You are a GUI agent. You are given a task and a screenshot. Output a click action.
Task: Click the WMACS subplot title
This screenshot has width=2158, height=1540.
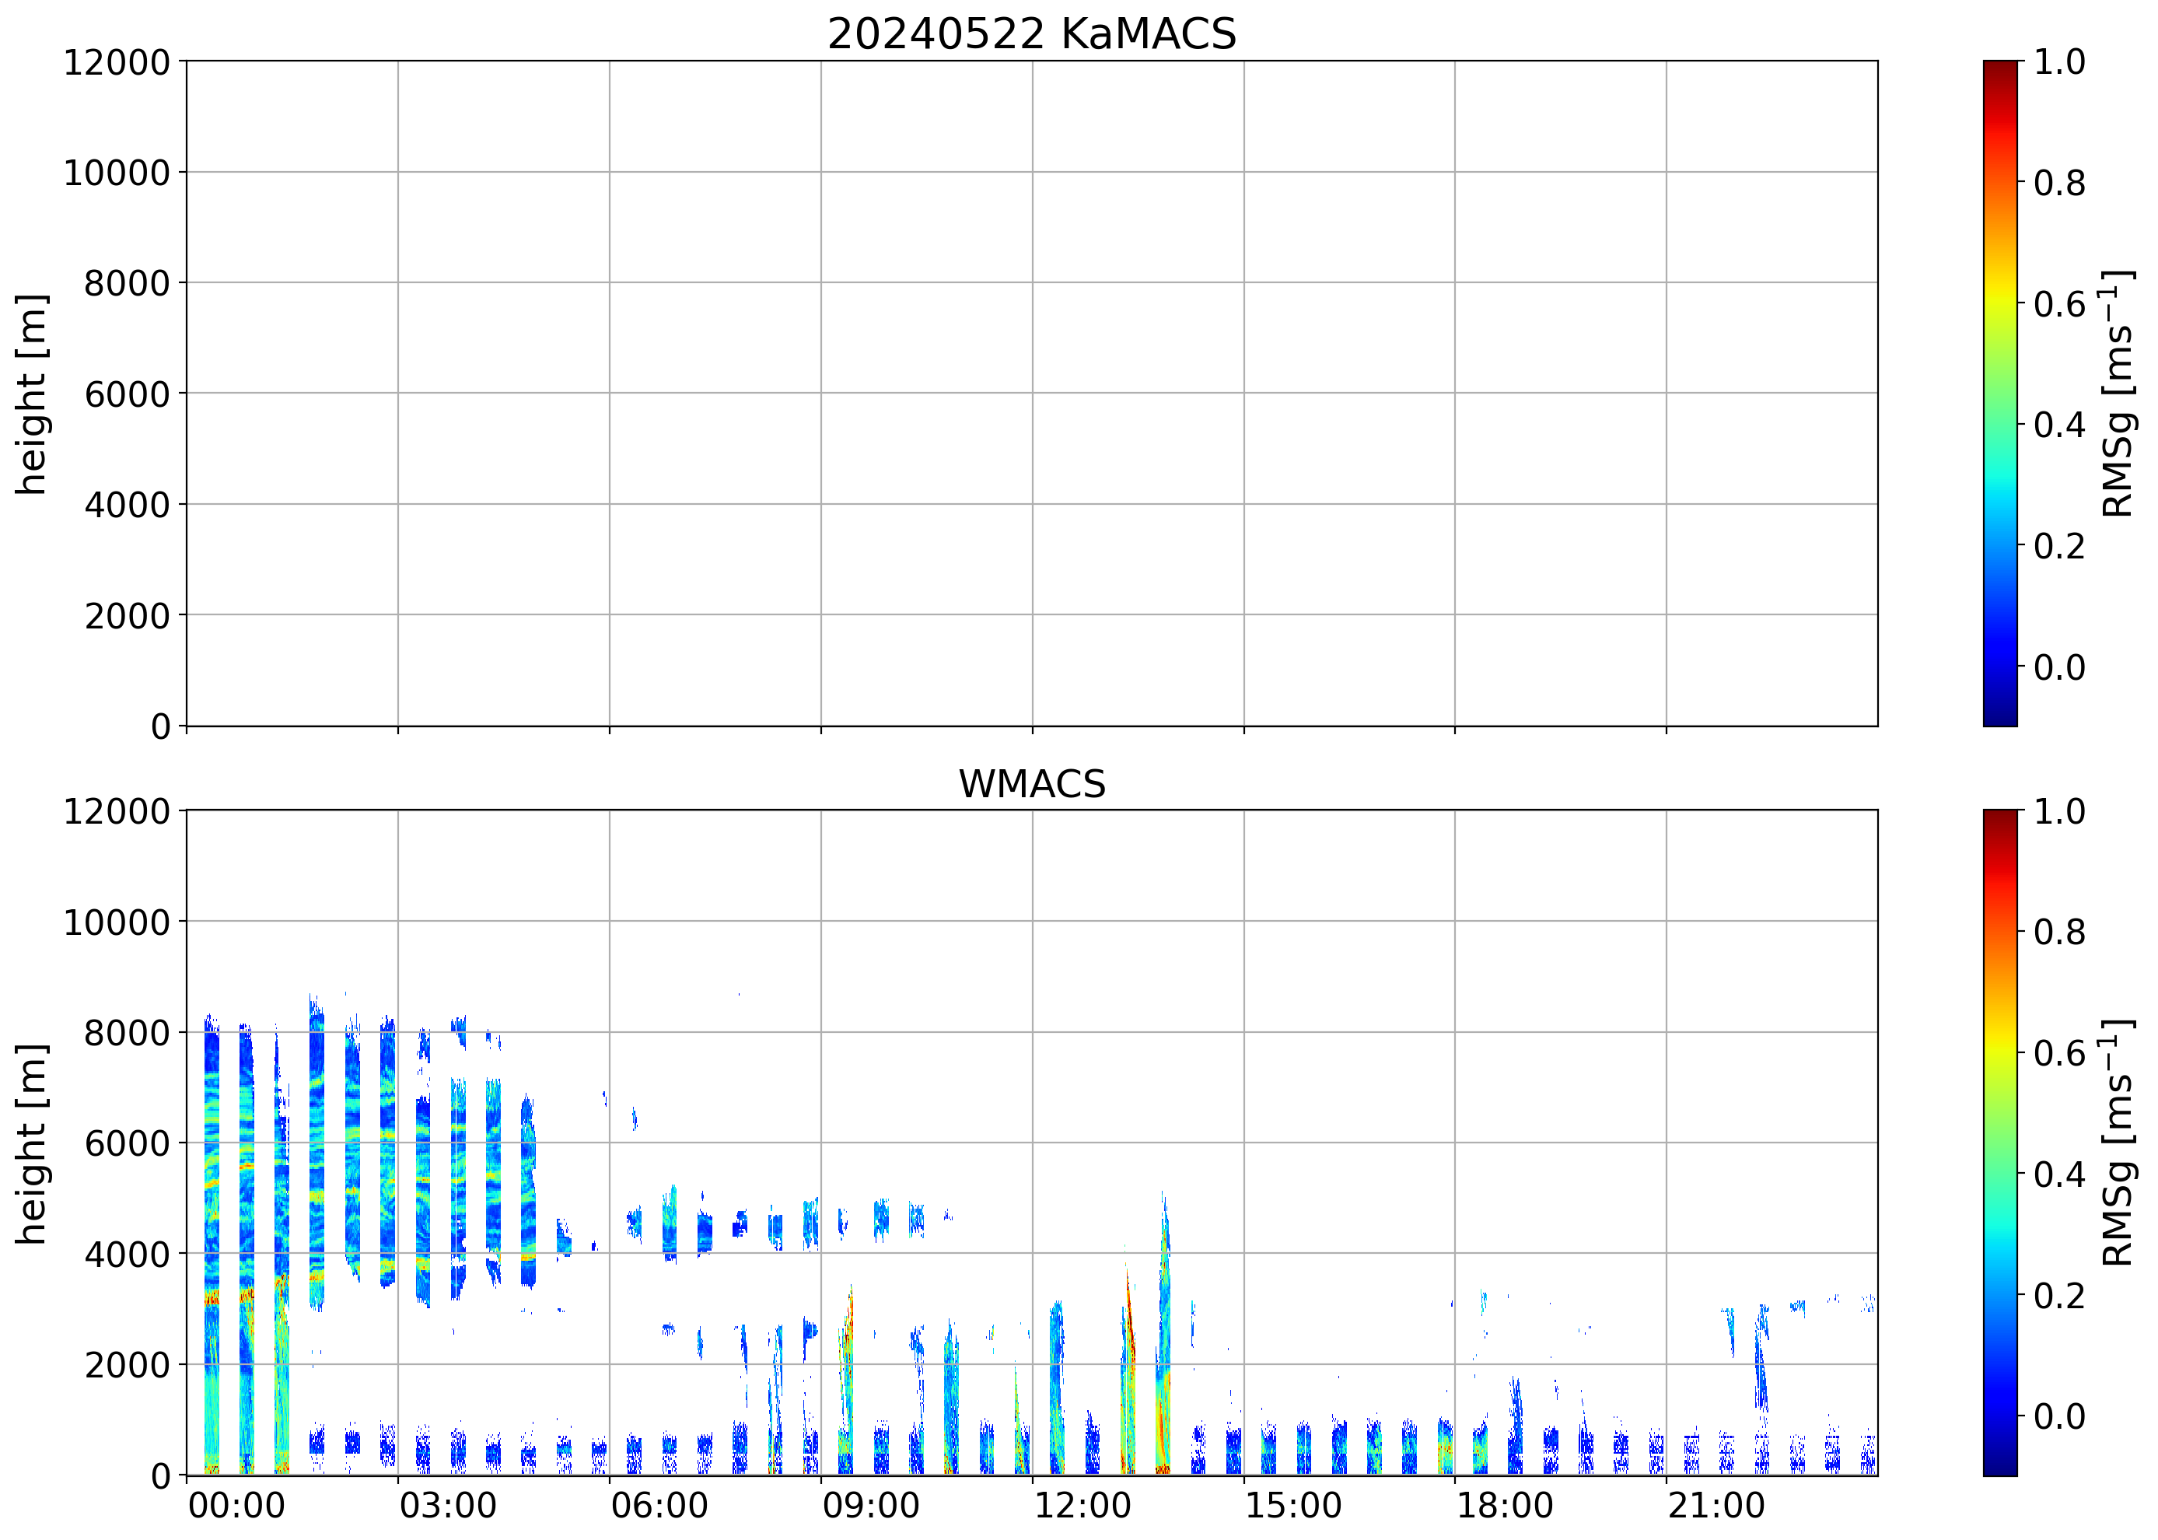coord(1032,784)
